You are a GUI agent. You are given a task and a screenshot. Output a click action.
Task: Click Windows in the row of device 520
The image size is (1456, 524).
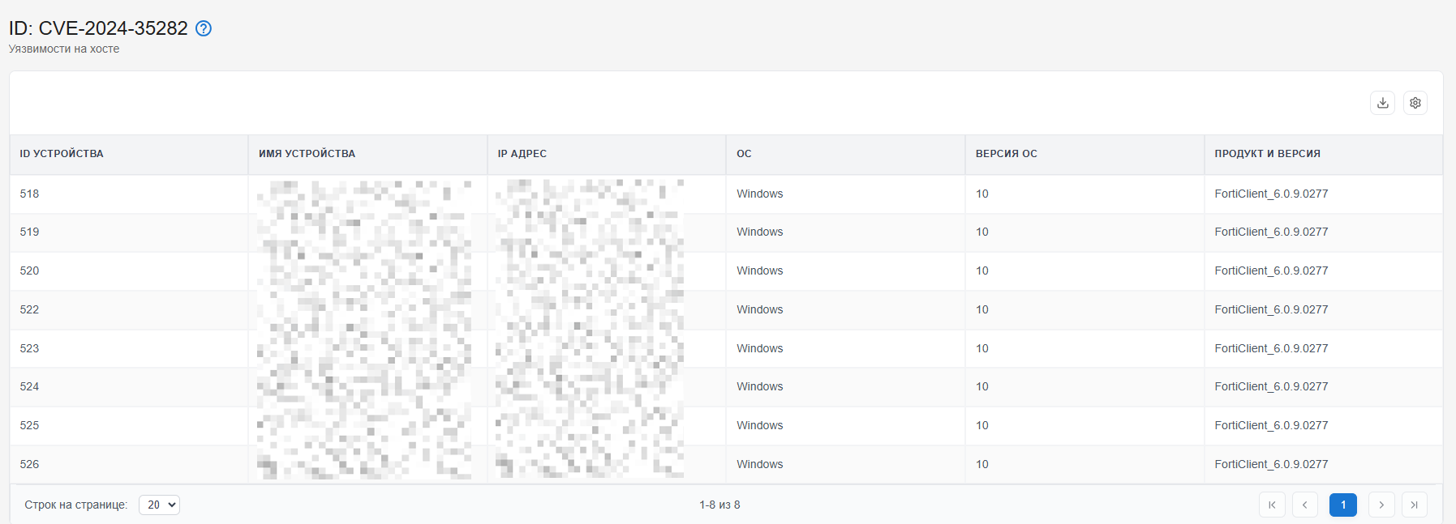pos(760,271)
